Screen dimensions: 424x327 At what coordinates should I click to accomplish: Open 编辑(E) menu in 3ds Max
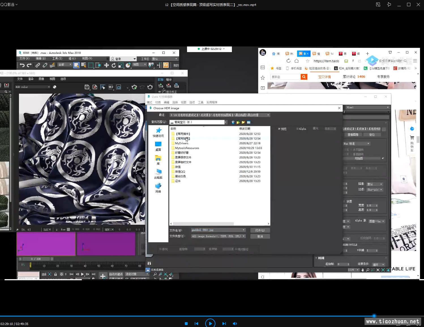click(41, 59)
